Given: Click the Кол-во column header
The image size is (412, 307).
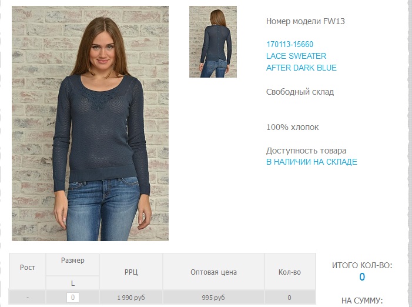Looking at the screenshot, I should (x=290, y=272).
